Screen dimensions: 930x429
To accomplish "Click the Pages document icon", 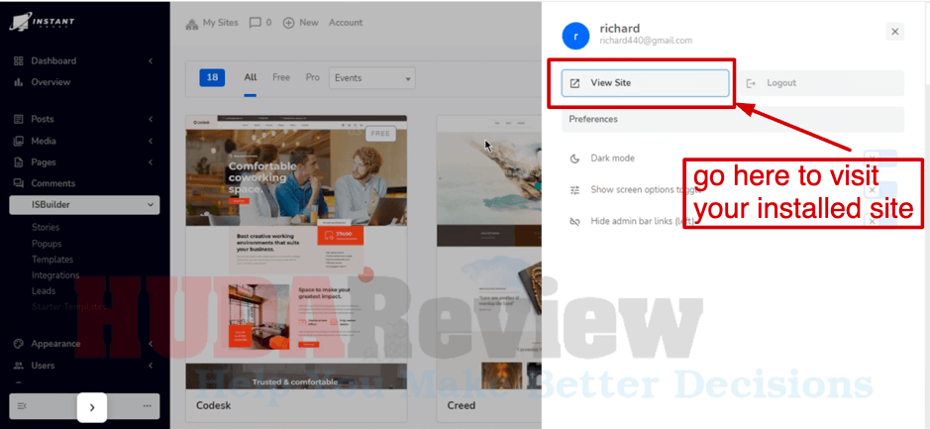I will (x=19, y=161).
